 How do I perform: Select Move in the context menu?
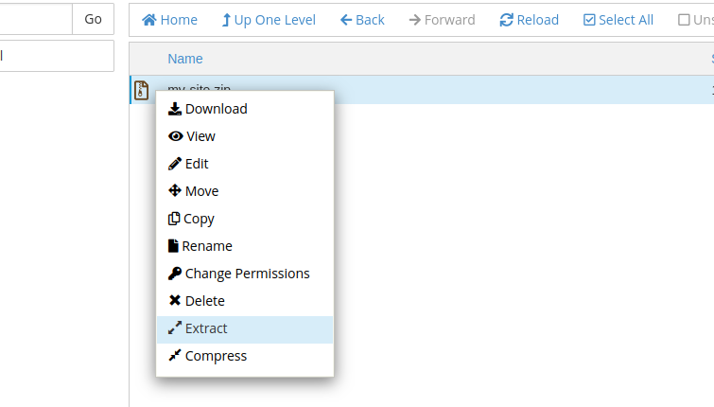click(x=194, y=191)
